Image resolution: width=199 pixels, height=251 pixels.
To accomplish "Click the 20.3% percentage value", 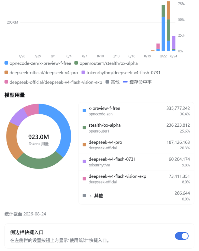I will (185, 148).
